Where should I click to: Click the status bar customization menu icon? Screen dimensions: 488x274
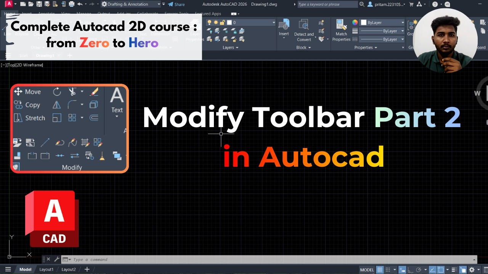486,269
